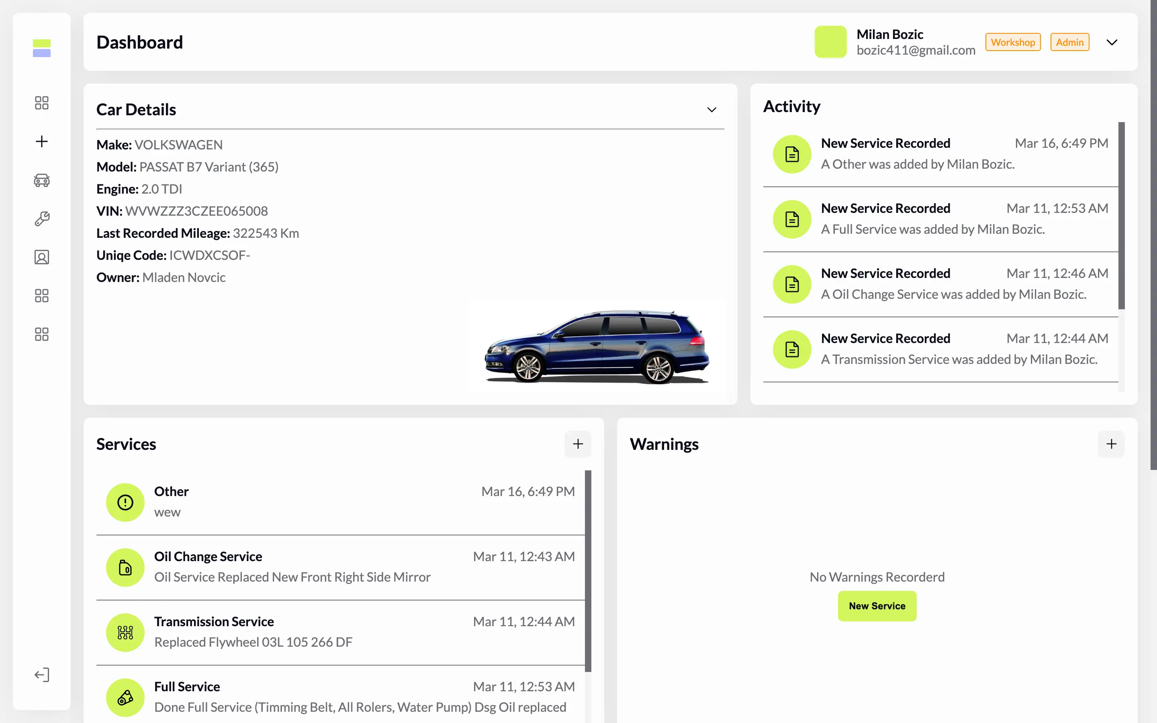
Task: Click the plus icon in the sidebar
Action: pos(42,141)
